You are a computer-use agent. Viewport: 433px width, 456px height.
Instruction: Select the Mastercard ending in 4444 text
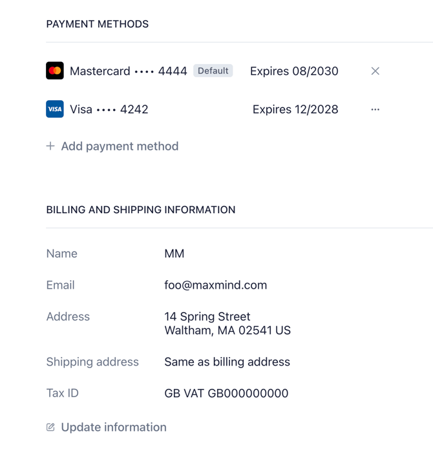[x=128, y=71]
